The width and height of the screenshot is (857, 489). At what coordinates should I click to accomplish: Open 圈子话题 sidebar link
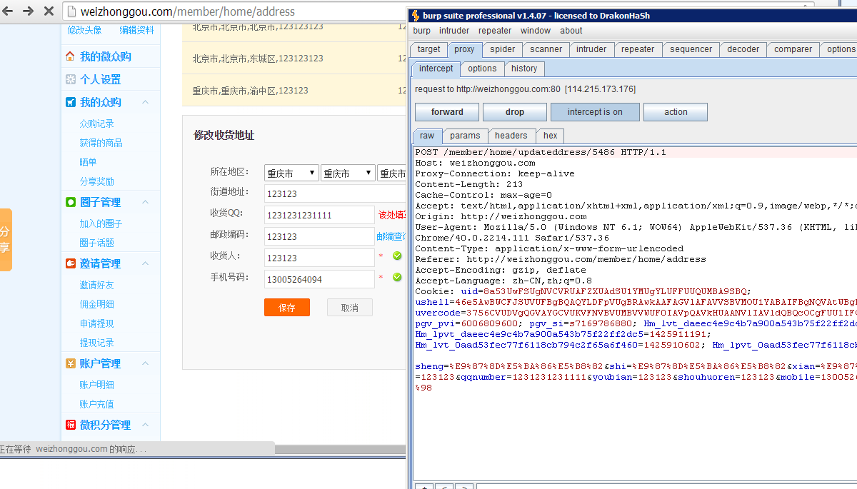[96, 243]
